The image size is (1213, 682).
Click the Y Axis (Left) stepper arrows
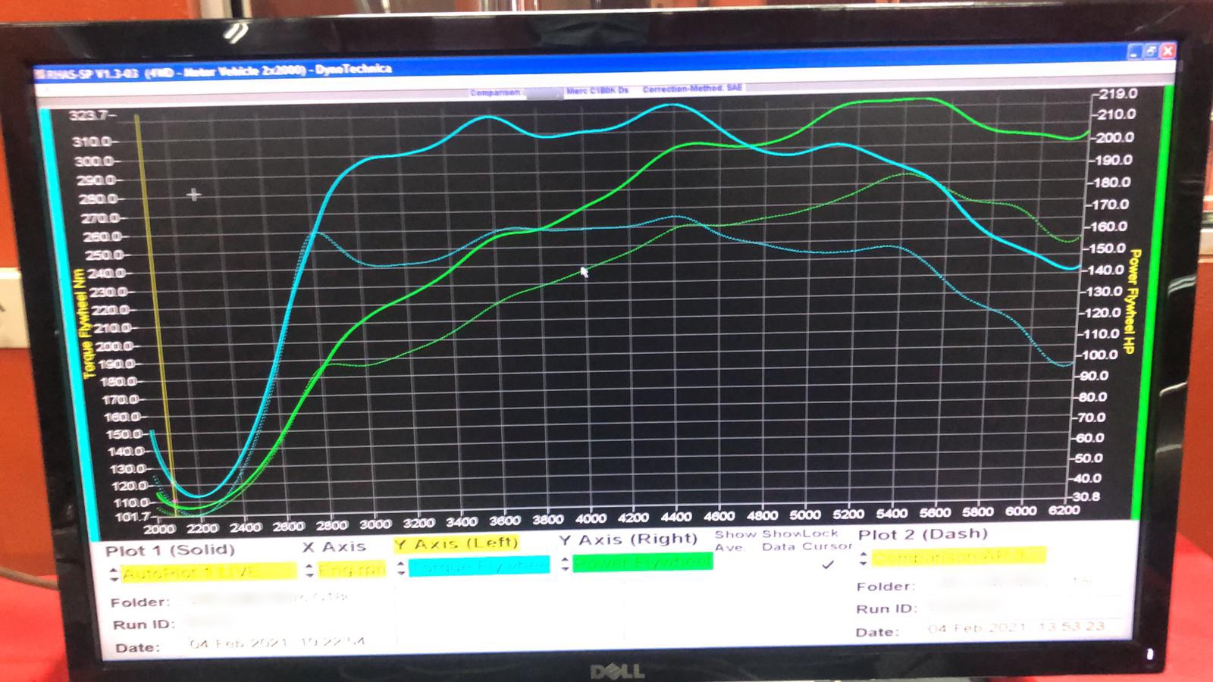(401, 568)
